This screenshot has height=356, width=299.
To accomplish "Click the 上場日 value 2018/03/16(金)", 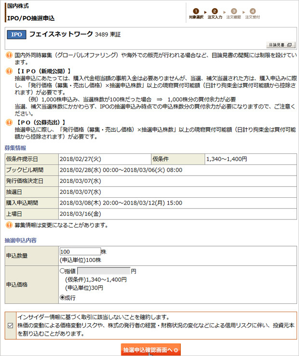I will click(x=81, y=214).
